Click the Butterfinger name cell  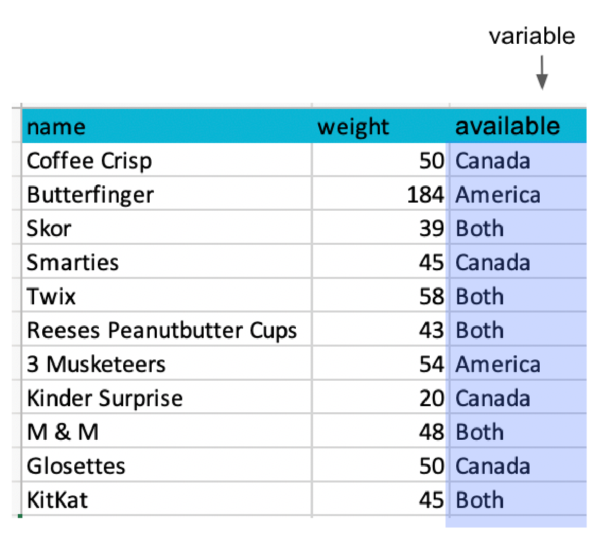(x=90, y=195)
